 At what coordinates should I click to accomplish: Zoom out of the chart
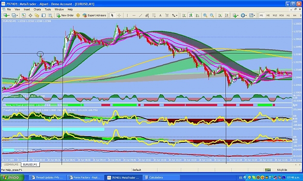212,15
